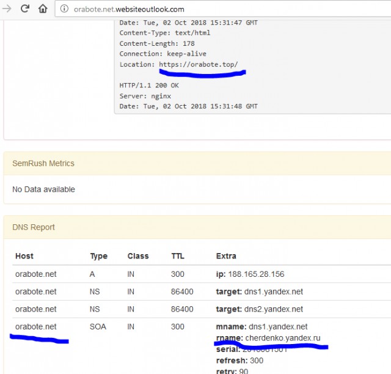The width and height of the screenshot is (391, 374).
Task: Open site information icon in address bar
Action: click(64, 9)
